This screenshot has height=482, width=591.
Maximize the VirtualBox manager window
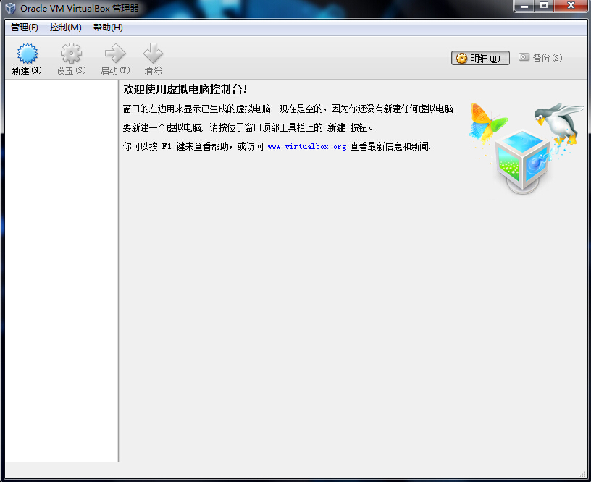point(543,6)
